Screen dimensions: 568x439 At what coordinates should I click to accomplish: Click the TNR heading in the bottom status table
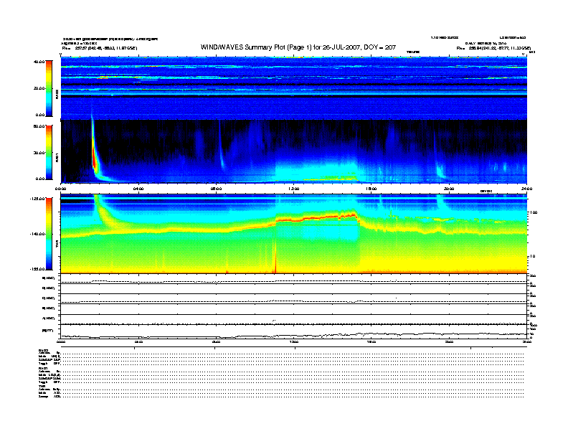coord(42,386)
